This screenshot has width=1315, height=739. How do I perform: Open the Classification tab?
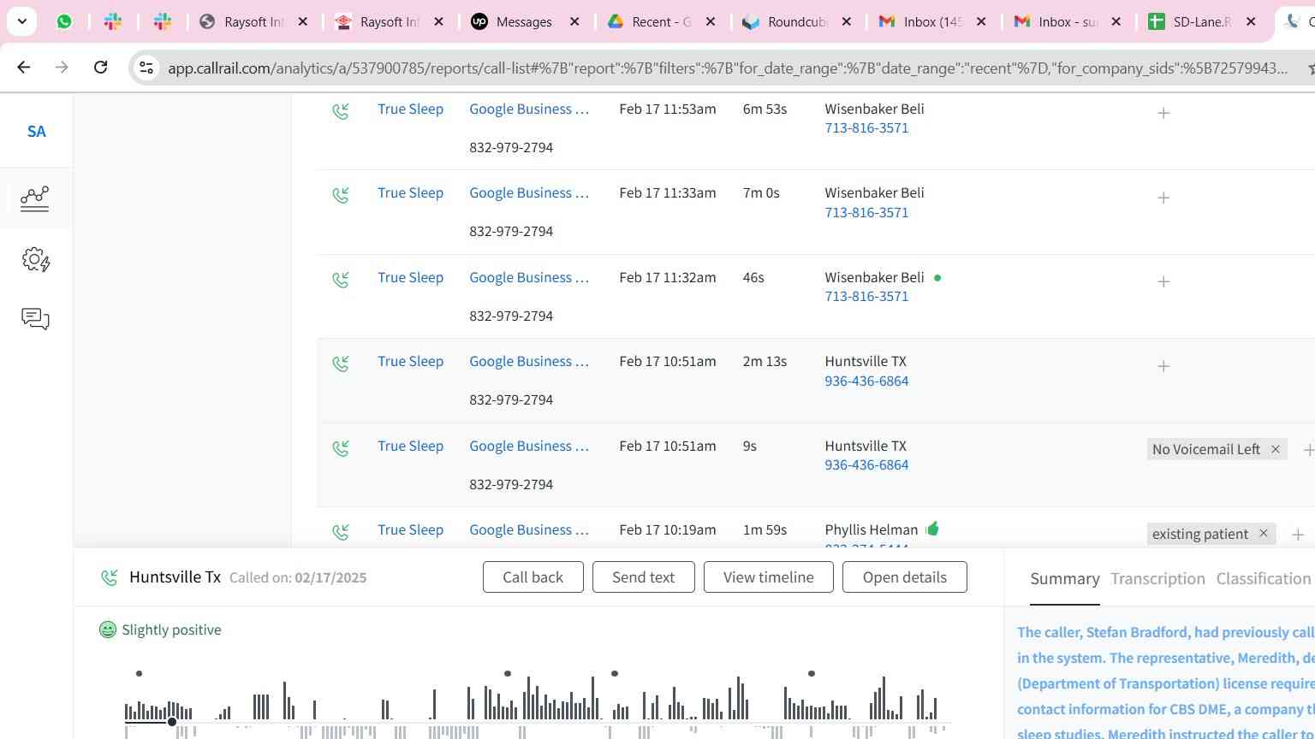click(1264, 579)
